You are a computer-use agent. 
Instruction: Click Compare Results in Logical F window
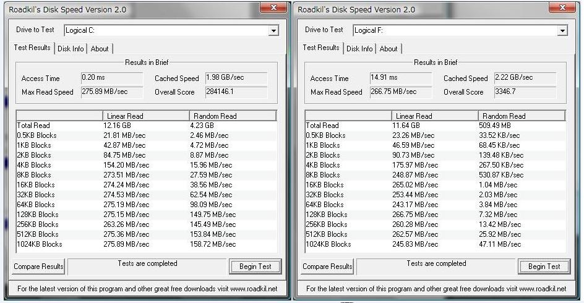pyautogui.click(x=327, y=267)
